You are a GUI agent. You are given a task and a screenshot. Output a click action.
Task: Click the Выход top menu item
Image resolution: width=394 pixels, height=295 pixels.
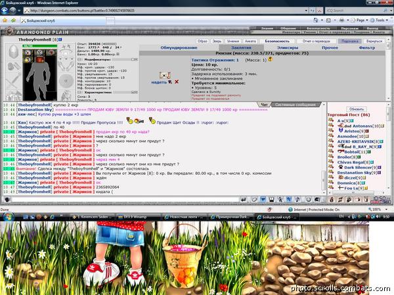(x=372, y=28)
